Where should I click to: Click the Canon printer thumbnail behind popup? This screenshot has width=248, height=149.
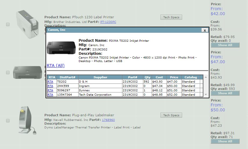coord(27,72)
